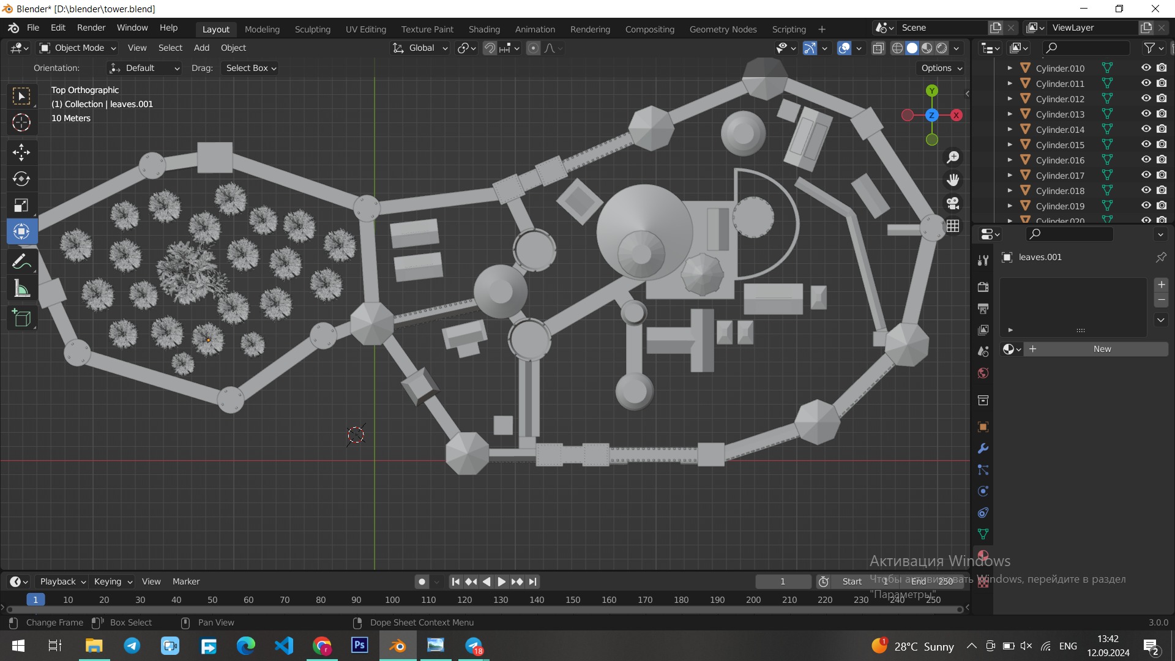
Task: Open the Add menu in viewport header
Action: click(x=201, y=48)
